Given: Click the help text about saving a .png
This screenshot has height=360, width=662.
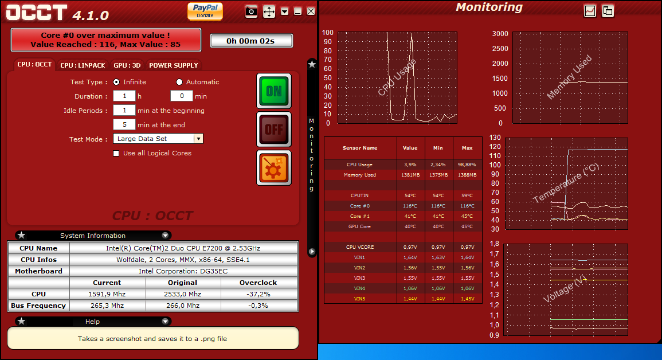Looking at the screenshot, I should (152, 338).
